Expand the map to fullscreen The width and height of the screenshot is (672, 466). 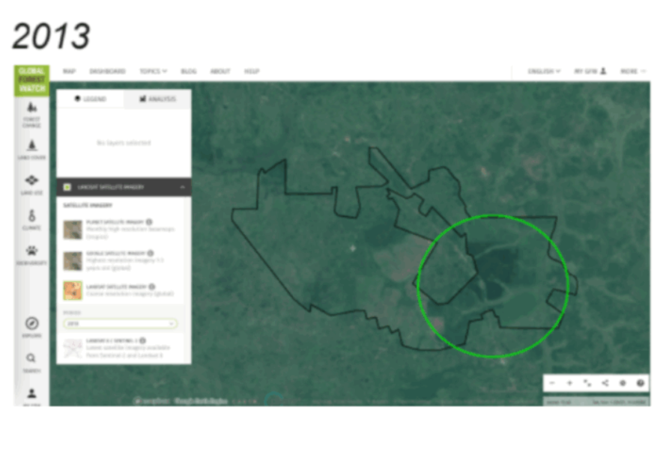[x=587, y=383]
